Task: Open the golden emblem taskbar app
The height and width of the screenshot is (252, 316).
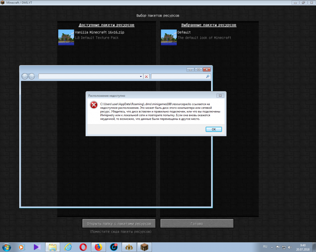Action: coord(129,247)
